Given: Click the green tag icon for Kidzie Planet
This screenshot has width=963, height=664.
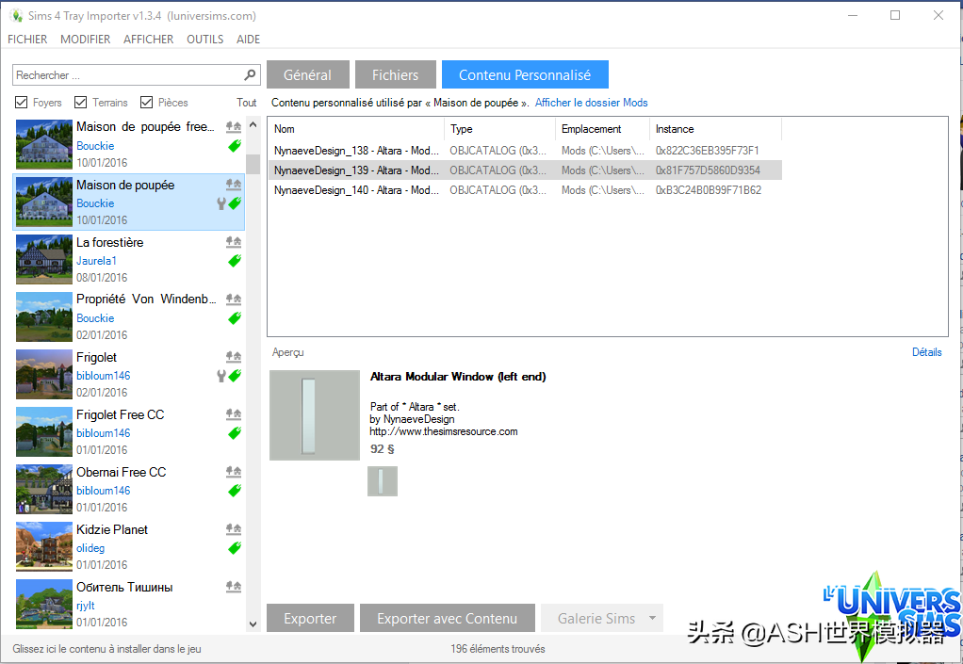Looking at the screenshot, I should [235, 547].
